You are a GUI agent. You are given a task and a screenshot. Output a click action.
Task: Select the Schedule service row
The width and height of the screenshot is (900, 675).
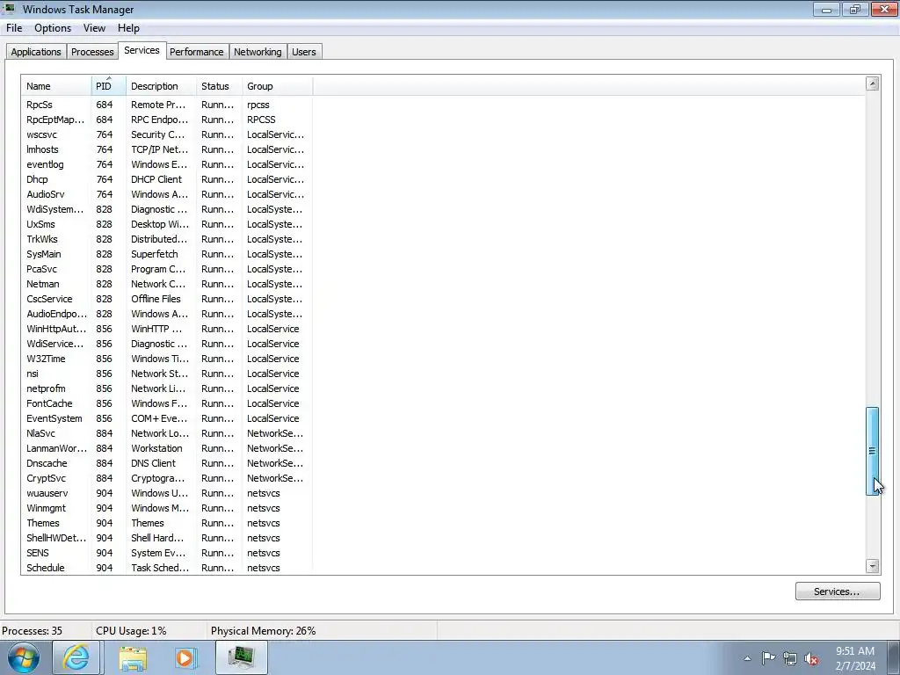[167, 567]
